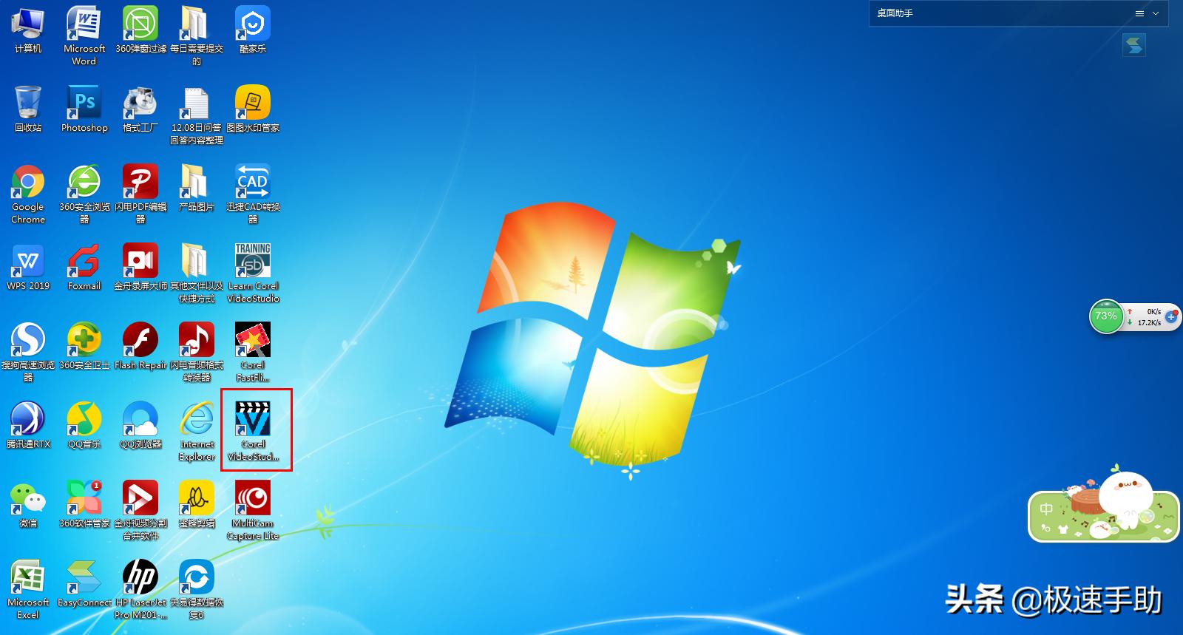Select the 金舟录屏大师 screen recorder icon

point(140,268)
